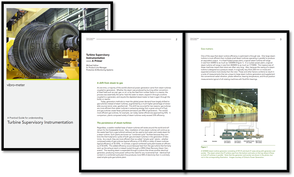Click the Exciter label in the diagram

click(205, 141)
